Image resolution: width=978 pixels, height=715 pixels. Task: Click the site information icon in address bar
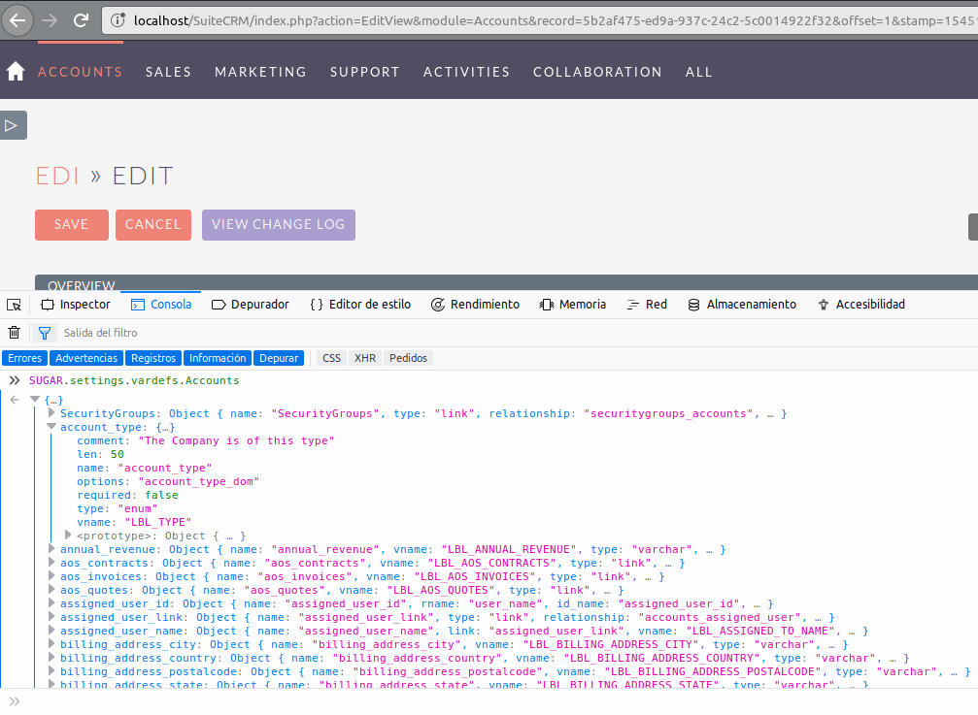[118, 19]
